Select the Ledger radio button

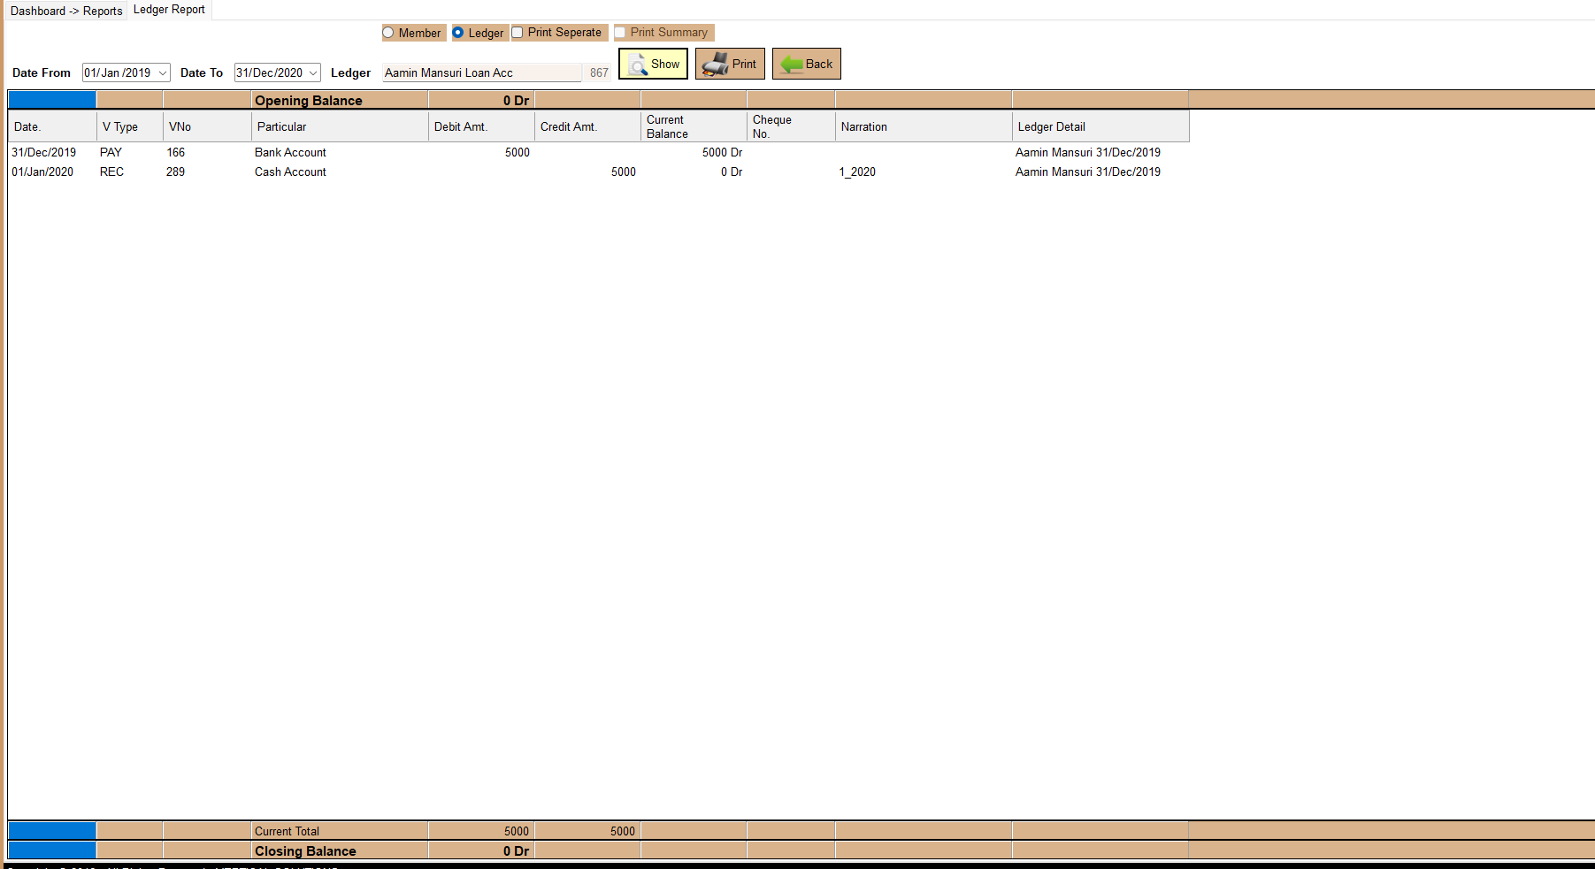click(x=458, y=33)
